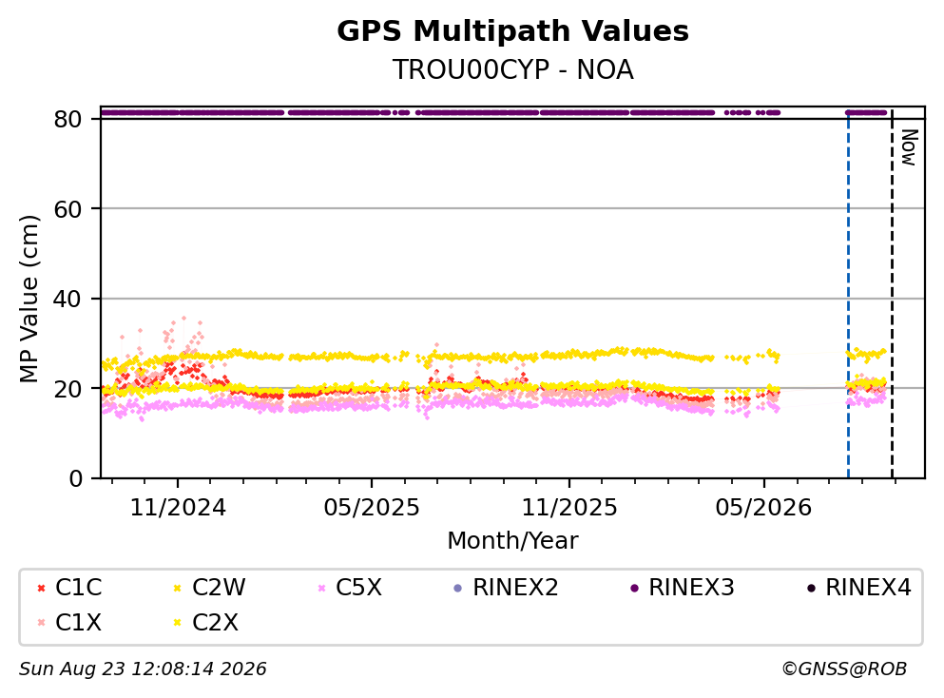Click the C5X magenta legend marker
The image size is (944, 698).
coord(321,588)
